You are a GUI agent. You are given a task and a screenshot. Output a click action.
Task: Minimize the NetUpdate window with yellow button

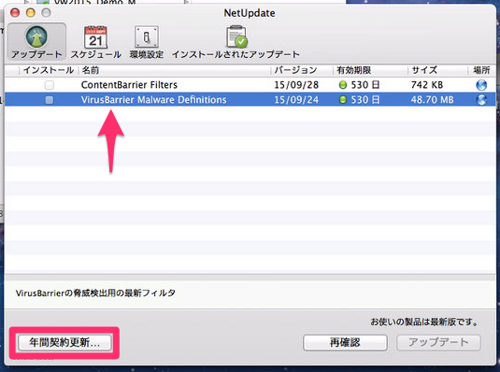point(31,13)
